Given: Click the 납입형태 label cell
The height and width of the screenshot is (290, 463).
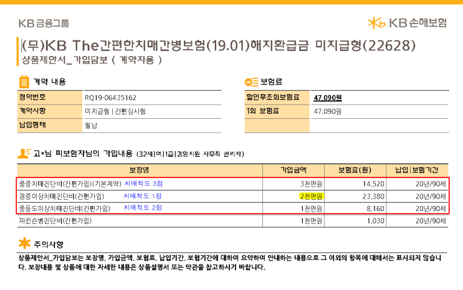Looking at the screenshot, I should pyautogui.click(x=50, y=125).
